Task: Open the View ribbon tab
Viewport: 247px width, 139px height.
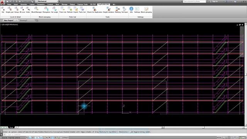Action: point(58,4)
